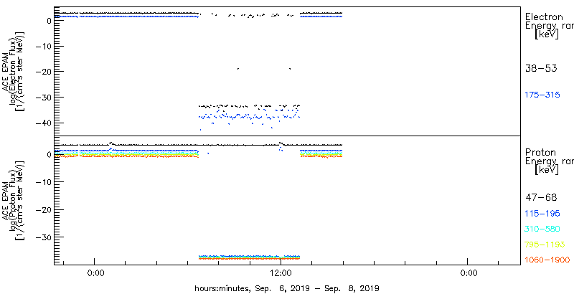Click the 115-195 proton energy legend label
Image resolution: width=574 pixels, height=294 pixels.
click(542, 214)
